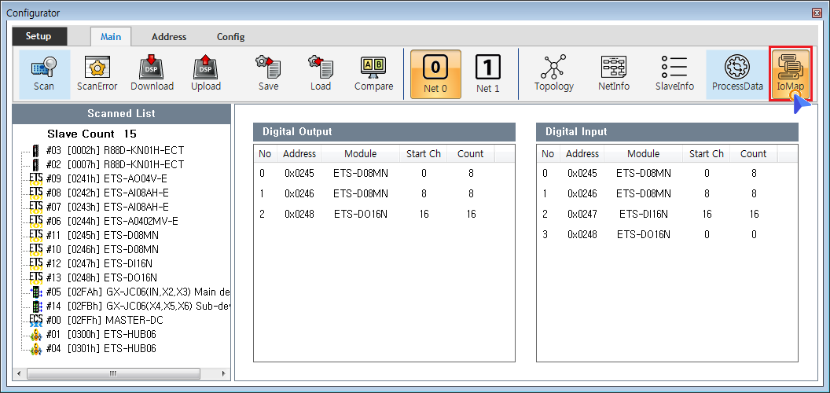This screenshot has width=830, height=393.
Task: Click the Module column header in Digital Output
Action: pos(360,154)
